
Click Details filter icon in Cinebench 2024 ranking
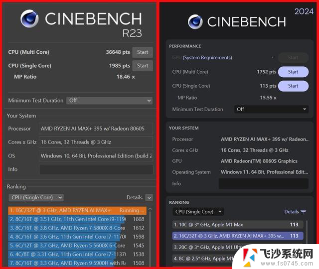coord(303,212)
